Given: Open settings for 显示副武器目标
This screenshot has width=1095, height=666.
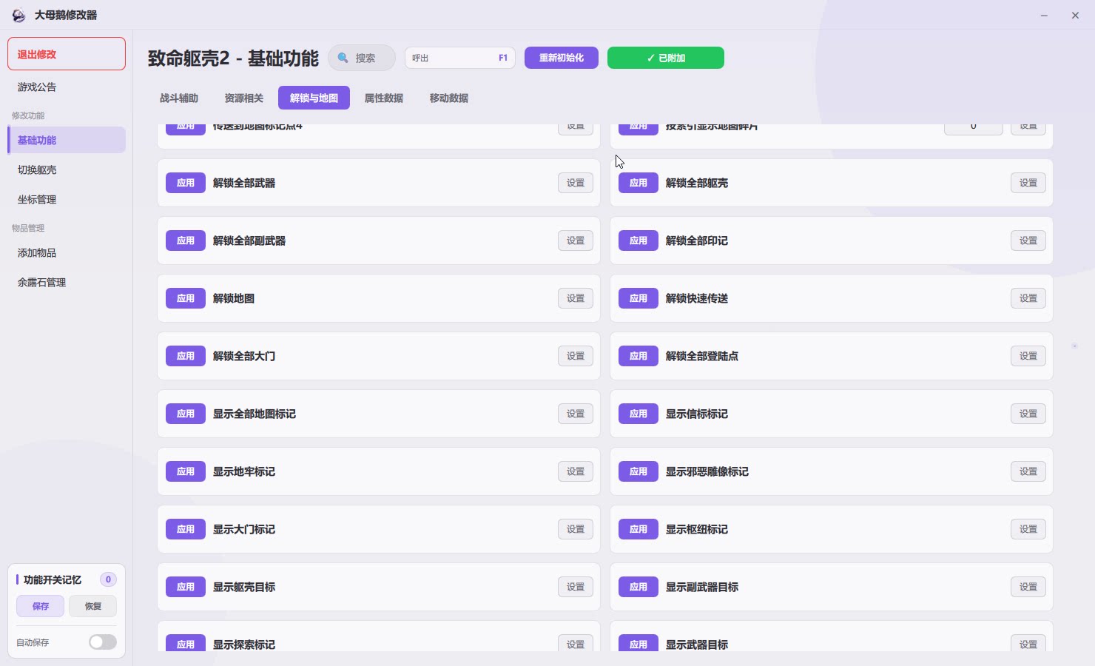Looking at the screenshot, I should [x=1028, y=587].
